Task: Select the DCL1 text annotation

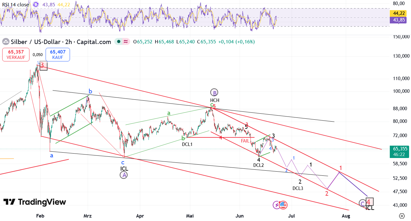Action: (187, 144)
